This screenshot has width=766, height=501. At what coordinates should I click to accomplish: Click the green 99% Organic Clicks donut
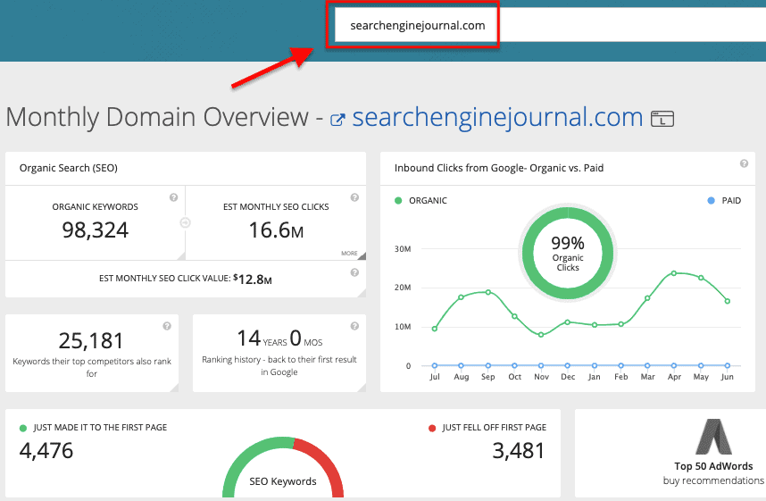click(568, 254)
